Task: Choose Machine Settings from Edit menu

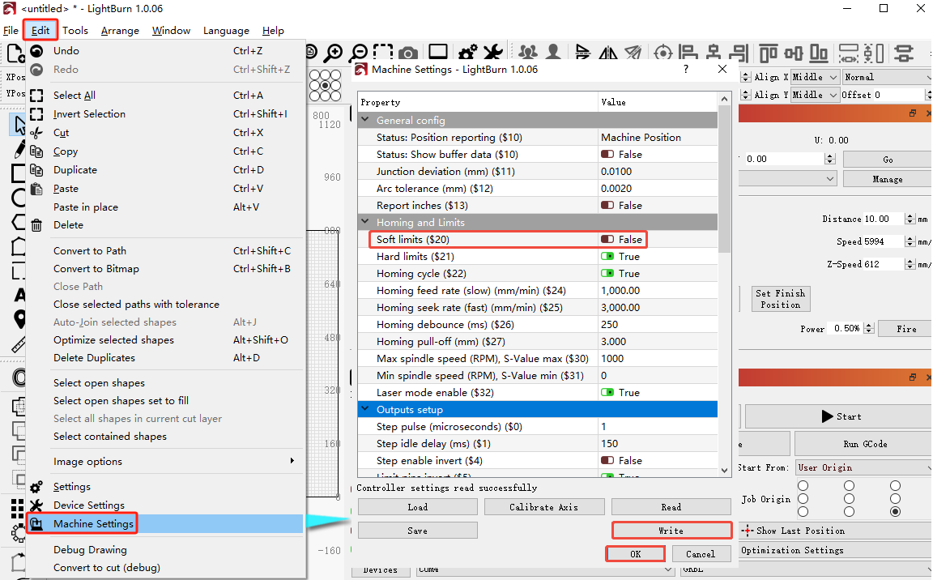Action: coord(165,523)
